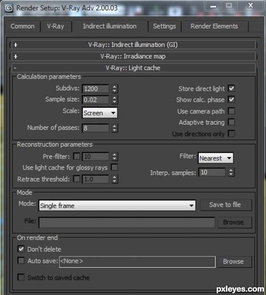Minimize the Render Setup window

[x=213, y=6]
